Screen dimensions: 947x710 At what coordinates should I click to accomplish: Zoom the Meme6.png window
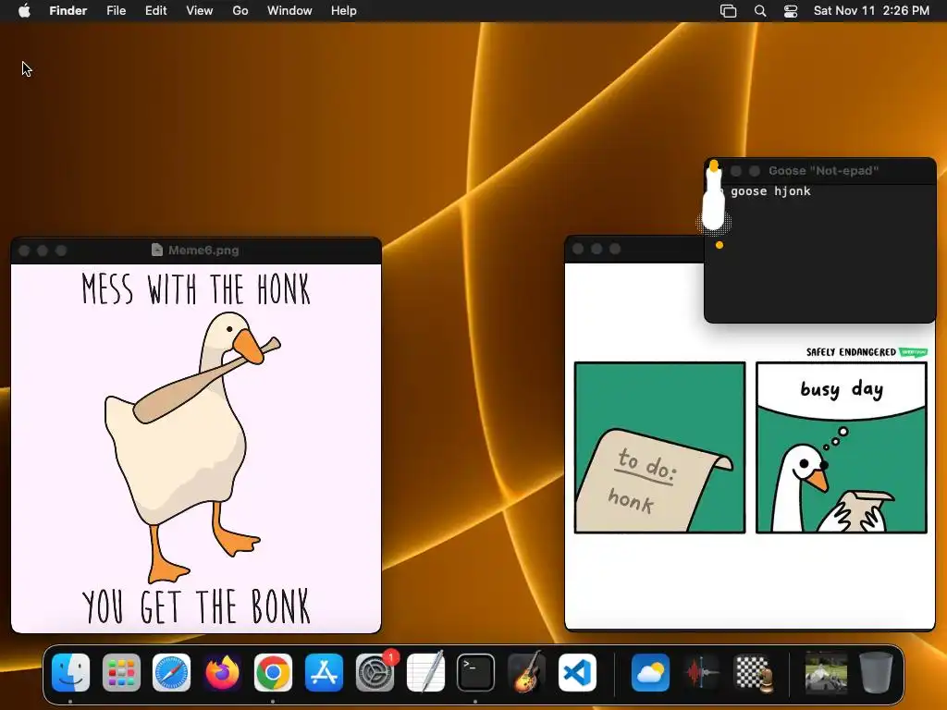click(x=61, y=251)
